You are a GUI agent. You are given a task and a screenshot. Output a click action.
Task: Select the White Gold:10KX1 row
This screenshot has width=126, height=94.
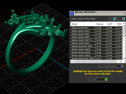tap(96, 49)
